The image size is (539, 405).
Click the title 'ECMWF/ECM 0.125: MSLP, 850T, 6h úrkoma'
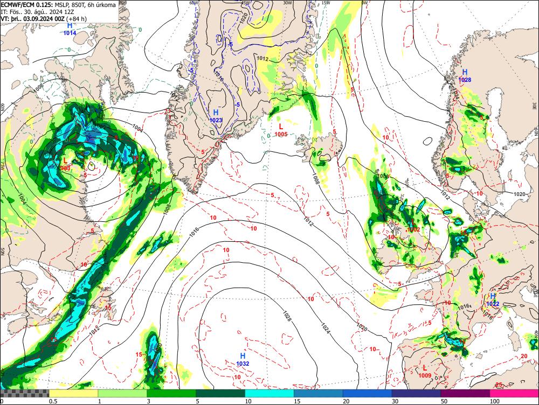58,5
